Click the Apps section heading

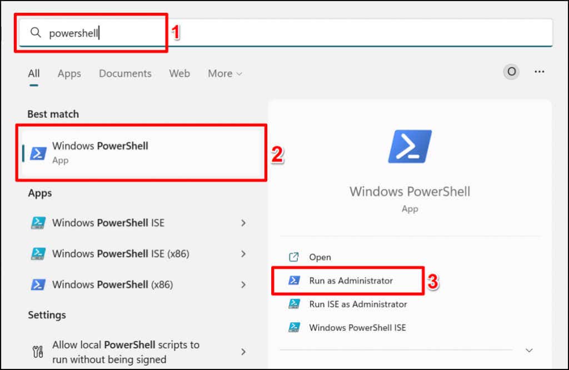40,193
